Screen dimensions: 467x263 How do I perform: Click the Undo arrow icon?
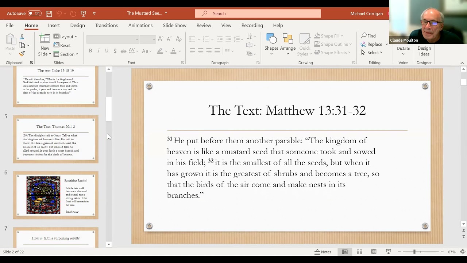[59, 14]
